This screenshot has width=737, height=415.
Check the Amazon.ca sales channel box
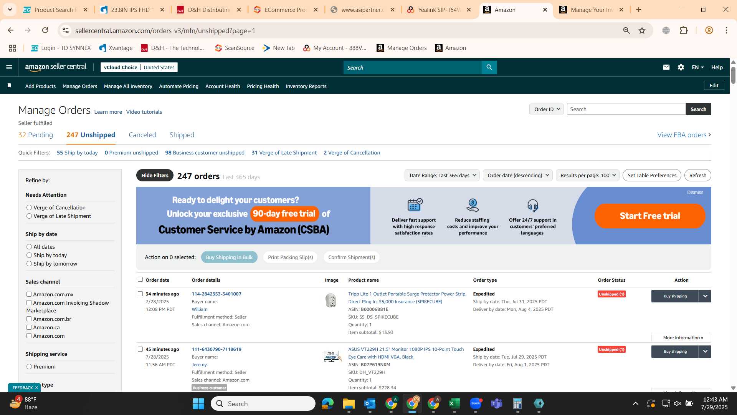(29, 327)
